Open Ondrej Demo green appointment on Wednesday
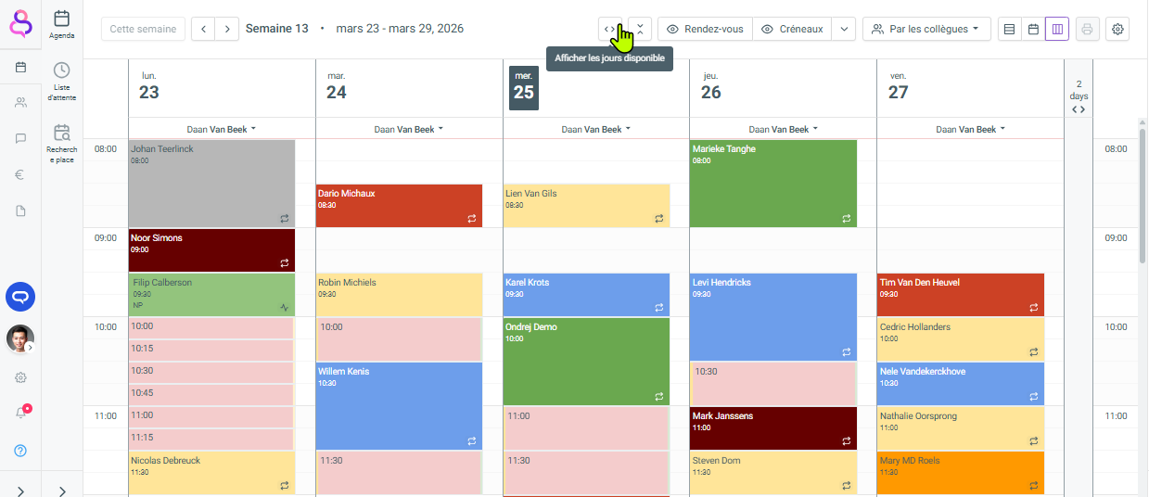Viewport: 1149px width, 497px height. tap(586, 360)
